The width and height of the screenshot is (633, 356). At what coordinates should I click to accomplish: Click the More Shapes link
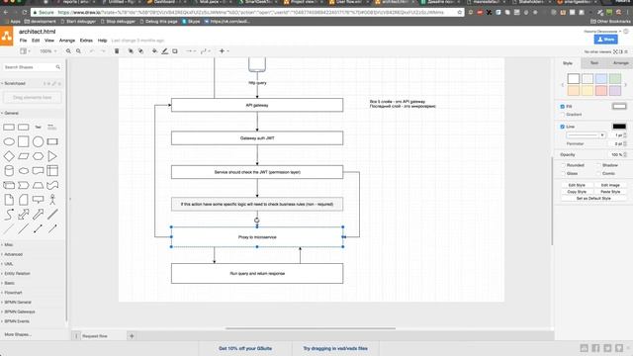tap(18, 334)
